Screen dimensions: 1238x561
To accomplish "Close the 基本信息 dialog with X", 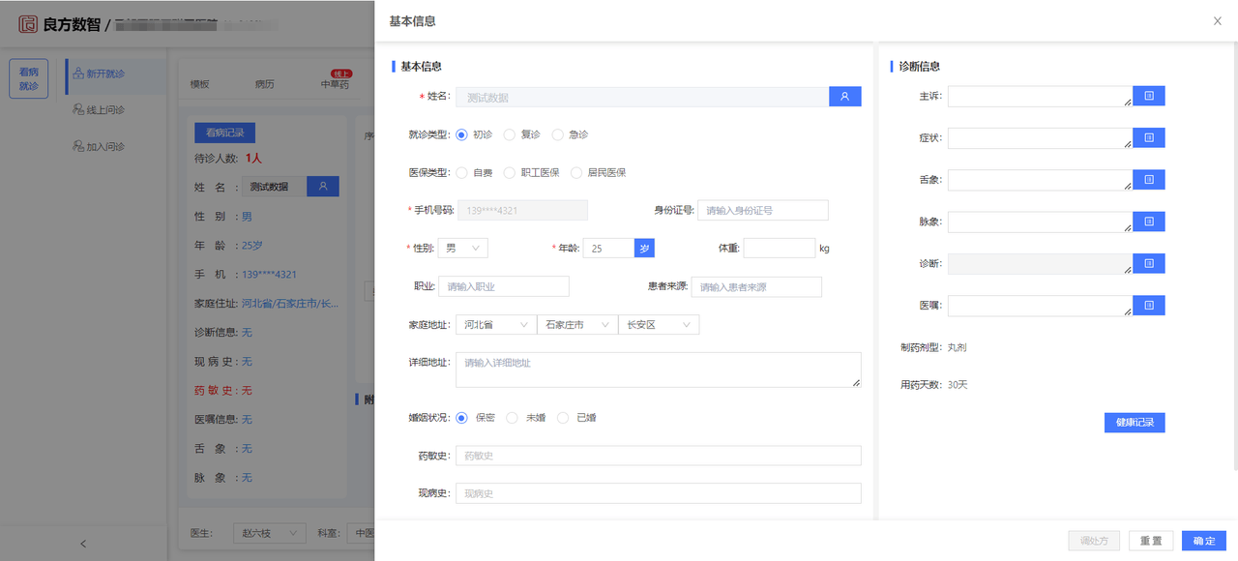I will click(1218, 20).
